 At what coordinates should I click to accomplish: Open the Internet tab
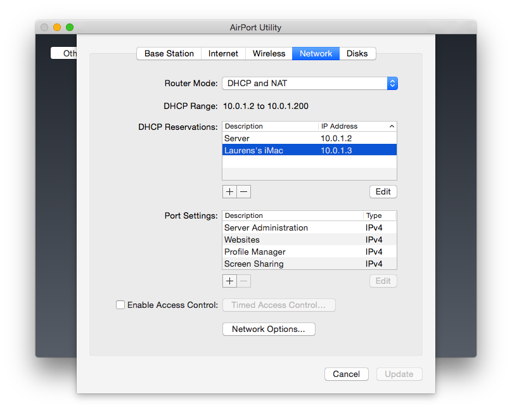tap(223, 53)
